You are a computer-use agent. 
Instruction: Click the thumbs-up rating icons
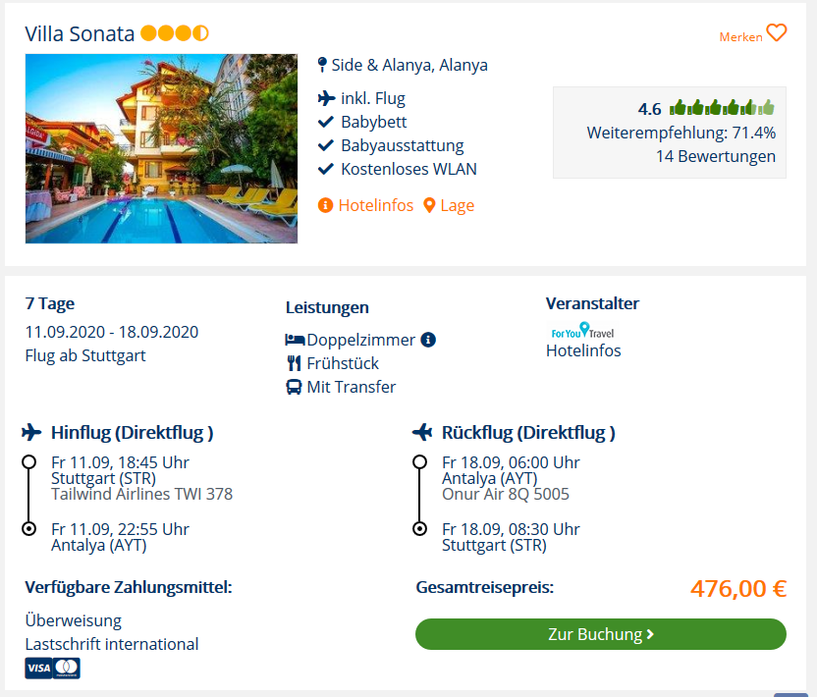tap(722, 108)
